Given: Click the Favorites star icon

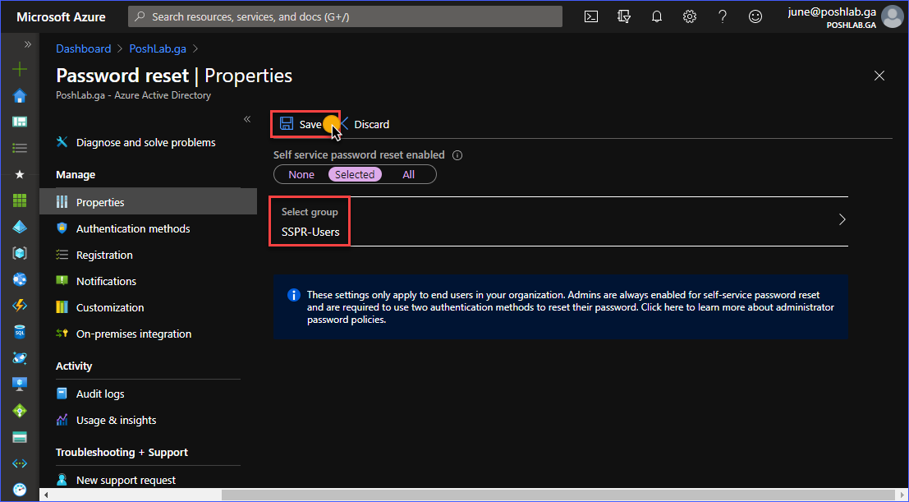Looking at the screenshot, I should point(20,174).
